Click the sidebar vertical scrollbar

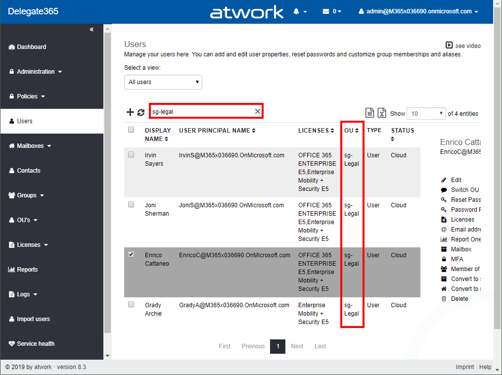point(108,183)
